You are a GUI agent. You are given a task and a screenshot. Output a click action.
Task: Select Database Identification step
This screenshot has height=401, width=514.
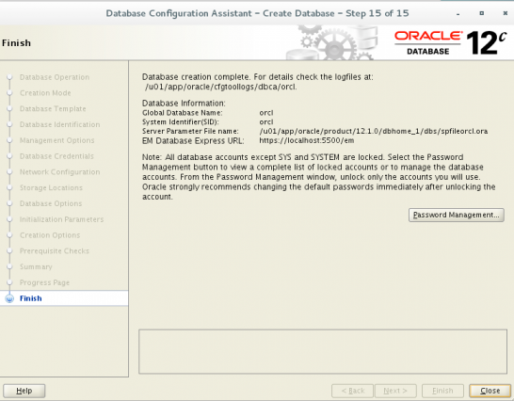pyautogui.click(x=59, y=124)
